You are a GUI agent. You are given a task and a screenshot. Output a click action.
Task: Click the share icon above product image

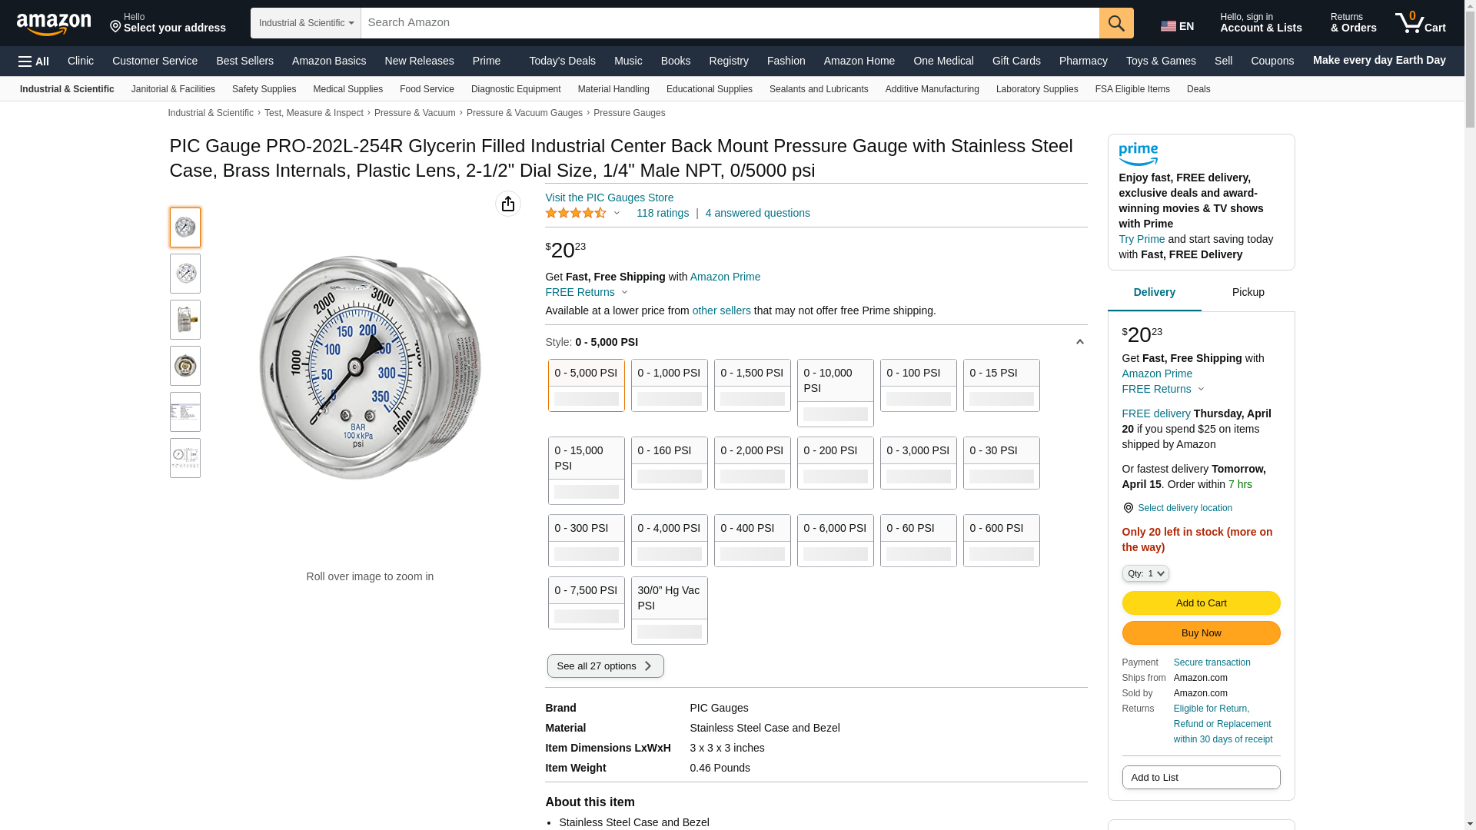click(x=507, y=204)
